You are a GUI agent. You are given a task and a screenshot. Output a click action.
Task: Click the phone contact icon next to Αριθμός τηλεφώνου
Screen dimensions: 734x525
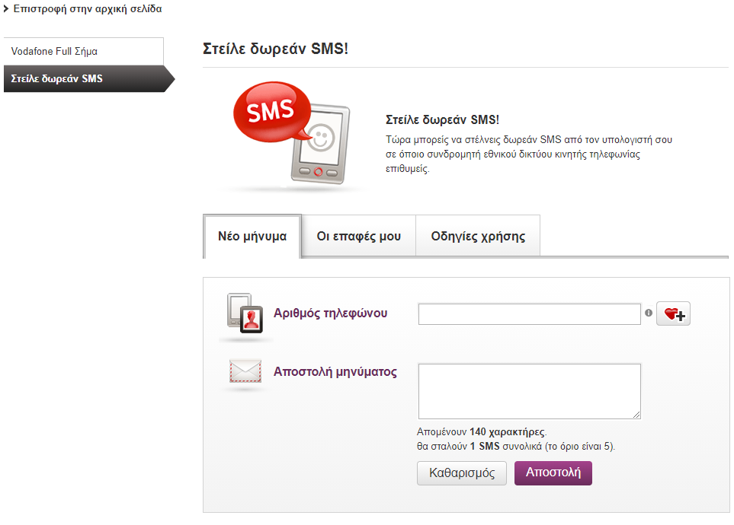[x=245, y=313]
